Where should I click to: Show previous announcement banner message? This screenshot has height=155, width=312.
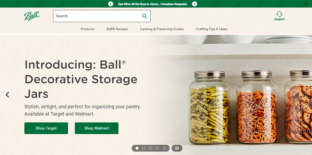pos(111,4)
